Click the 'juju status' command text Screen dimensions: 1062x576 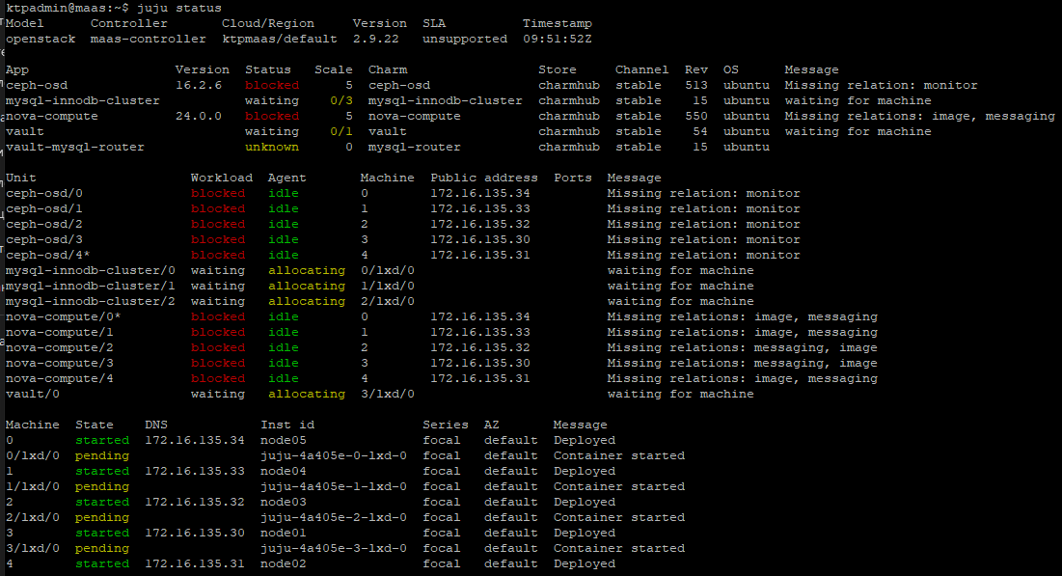pyautogui.click(x=178, y=8)
